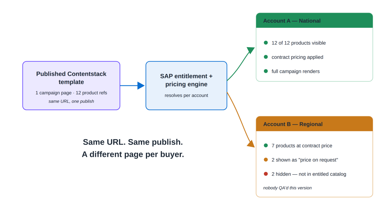
Task: Click the 'full campaign renders' line
Action: [x=295, y=71]
